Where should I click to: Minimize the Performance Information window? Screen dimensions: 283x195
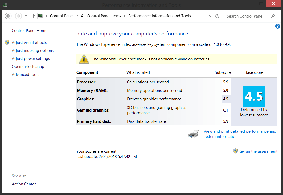click(252, 5)
